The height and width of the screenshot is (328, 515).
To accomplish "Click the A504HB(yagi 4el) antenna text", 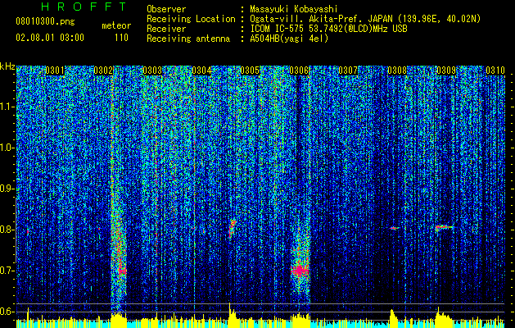I will click(289, 39).
